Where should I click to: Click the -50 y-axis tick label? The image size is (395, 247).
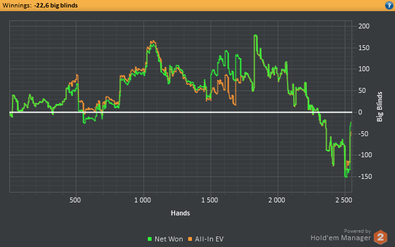point(363,134)
